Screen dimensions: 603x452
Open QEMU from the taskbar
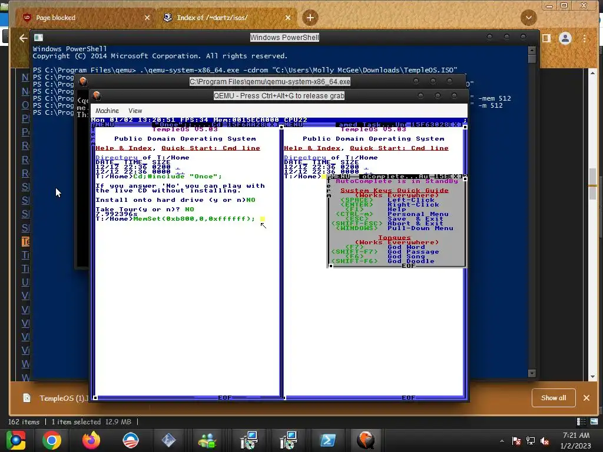tap(365, 440)
